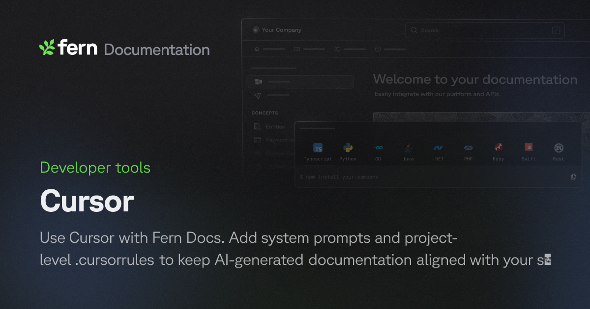Click the green Fern leaf logo
The height and width of the screenshot is (309, 590).
click(47, 47)
